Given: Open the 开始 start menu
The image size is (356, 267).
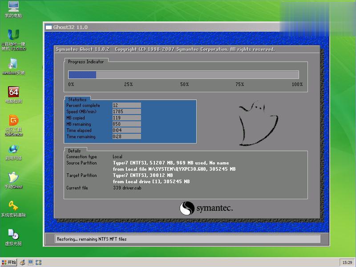Looking at the screenshot, I should coord(8,263).
